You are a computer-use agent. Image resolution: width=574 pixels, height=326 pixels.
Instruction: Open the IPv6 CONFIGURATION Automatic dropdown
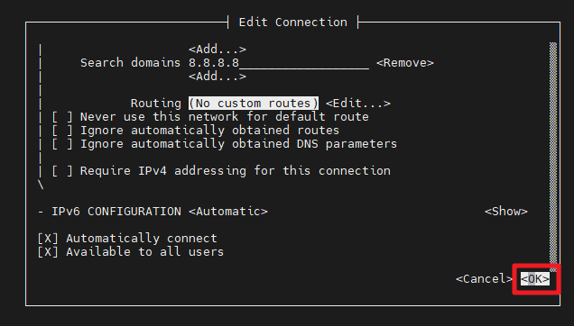tap(228, 212)
